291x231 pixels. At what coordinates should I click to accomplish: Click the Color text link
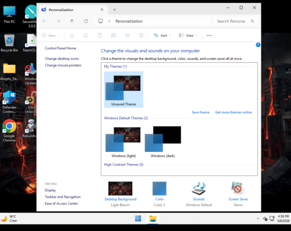(x=159, y=199)
